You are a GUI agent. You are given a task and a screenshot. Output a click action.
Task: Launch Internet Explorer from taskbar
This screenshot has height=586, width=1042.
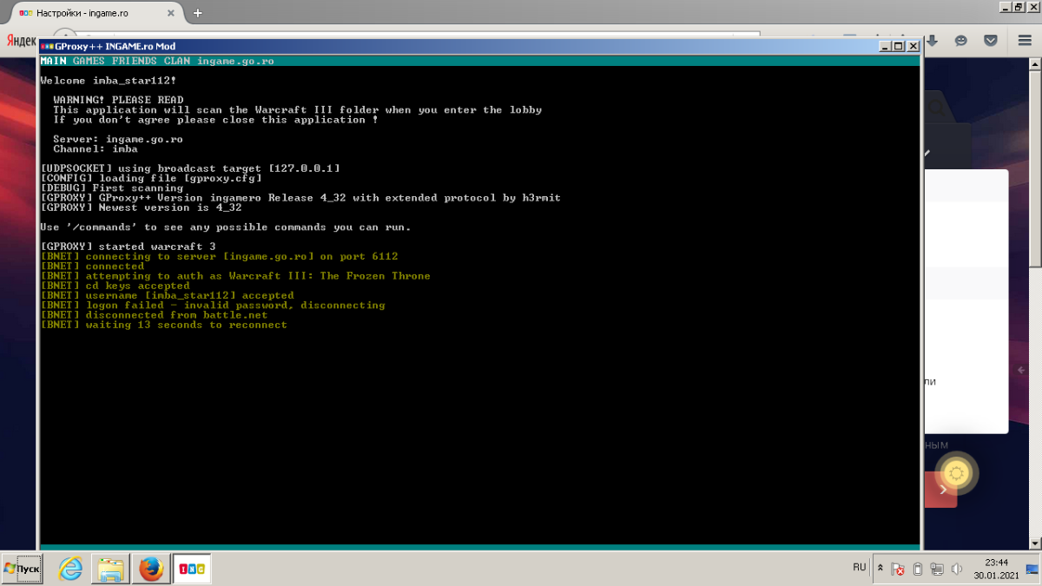[70, 569]
